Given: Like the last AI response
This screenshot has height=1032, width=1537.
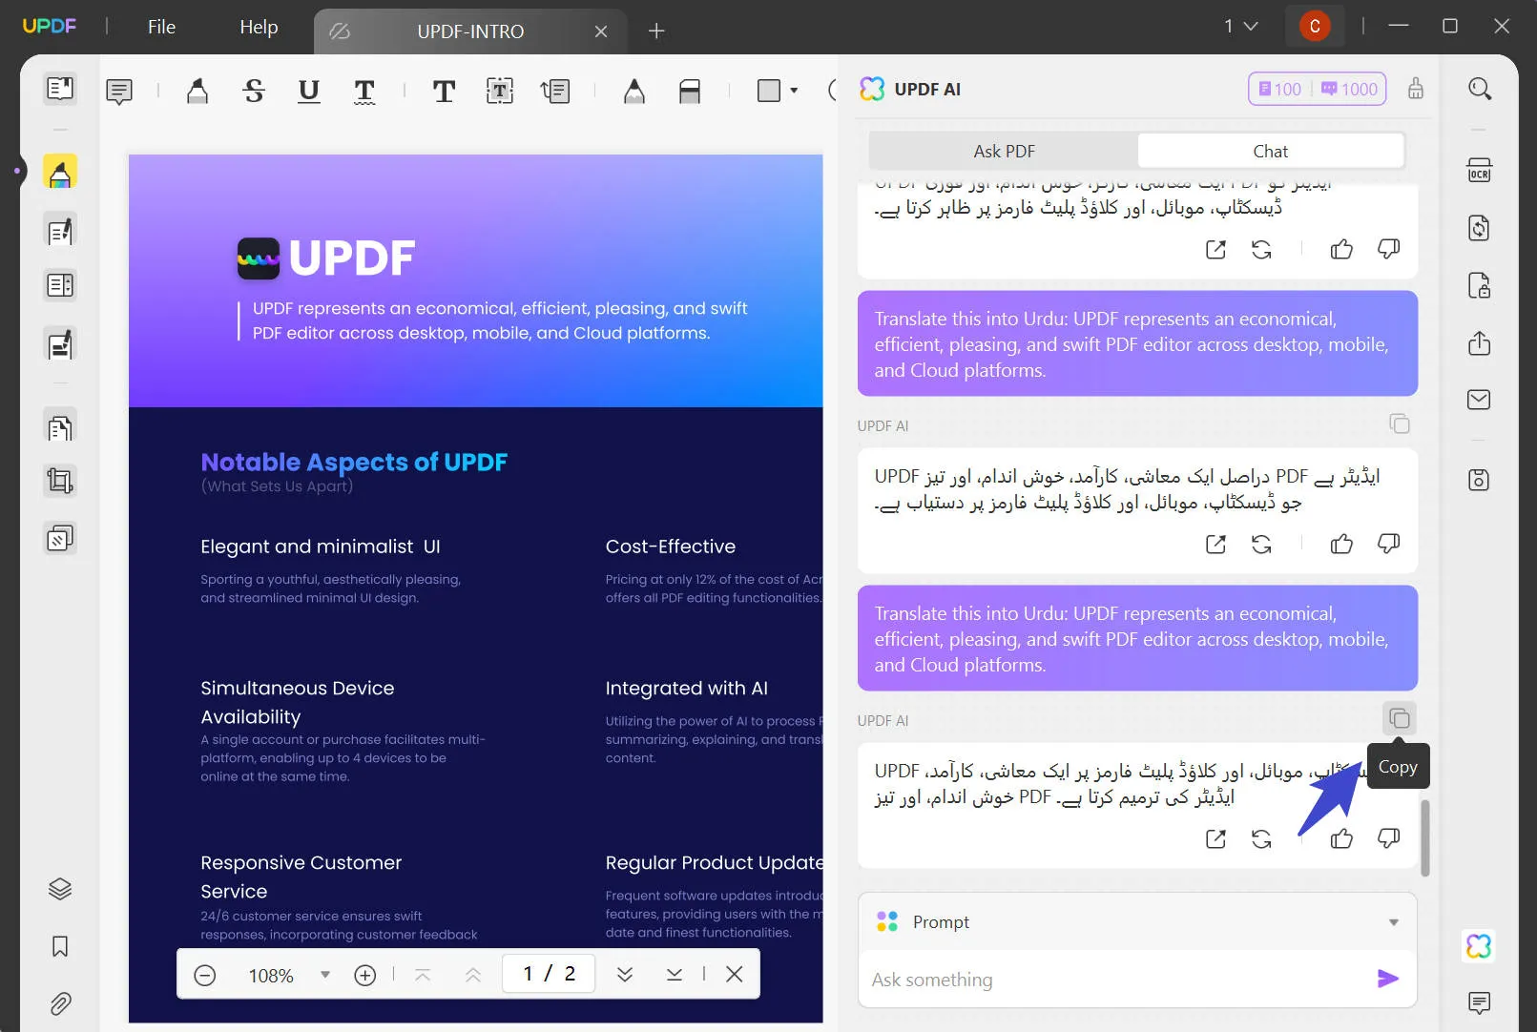Looking at the screenshot, I should point(1341,838).
